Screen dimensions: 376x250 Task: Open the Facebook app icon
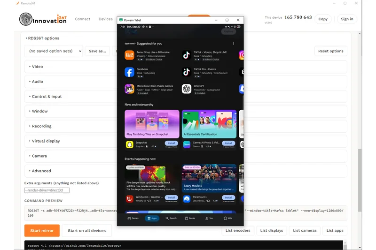(x=129, y=72)
